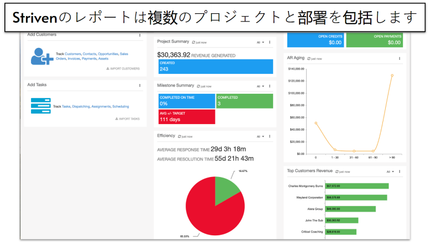Open the Assignments link
Screen dimensions: 431x242
point(101,106)
